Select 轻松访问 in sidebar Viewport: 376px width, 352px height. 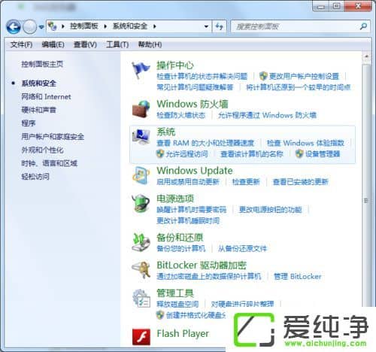(x=35, y=177)
